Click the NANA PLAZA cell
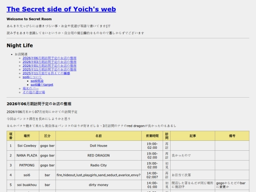This screenshot has height=192, width=256. tap(27, 155)
